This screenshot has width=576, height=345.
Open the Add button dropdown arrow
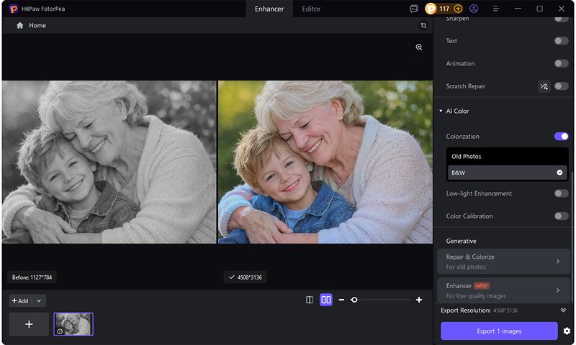[x=39, y=300]
